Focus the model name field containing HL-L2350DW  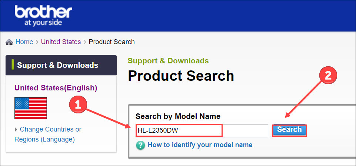202,130
